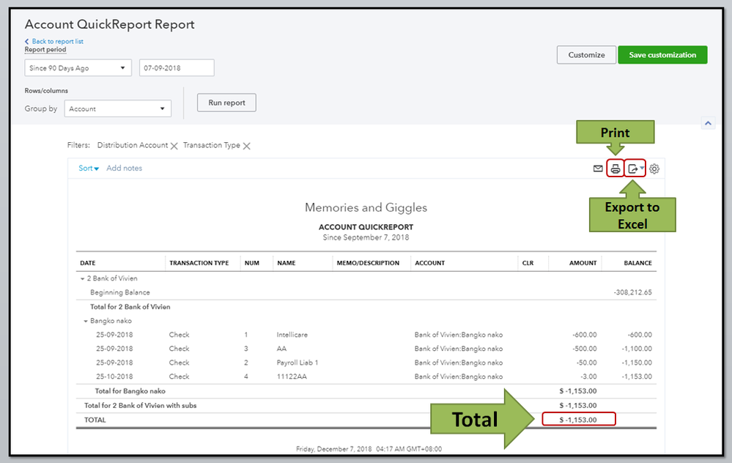This screenshot has width=732, height=463.
Task: Open the Group by Account dropdown
Action: click(x=117, y=109)
